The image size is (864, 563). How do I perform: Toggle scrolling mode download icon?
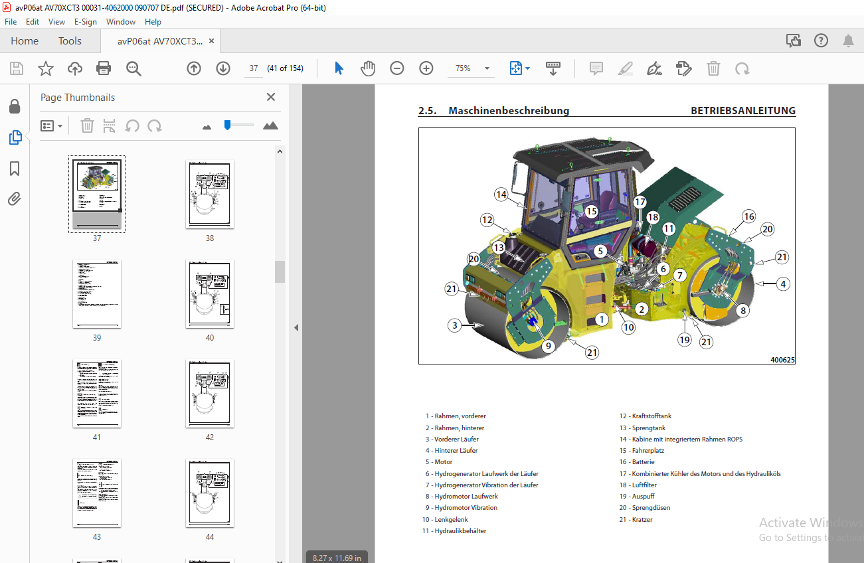pyautogui.click(x=553, y=68)
